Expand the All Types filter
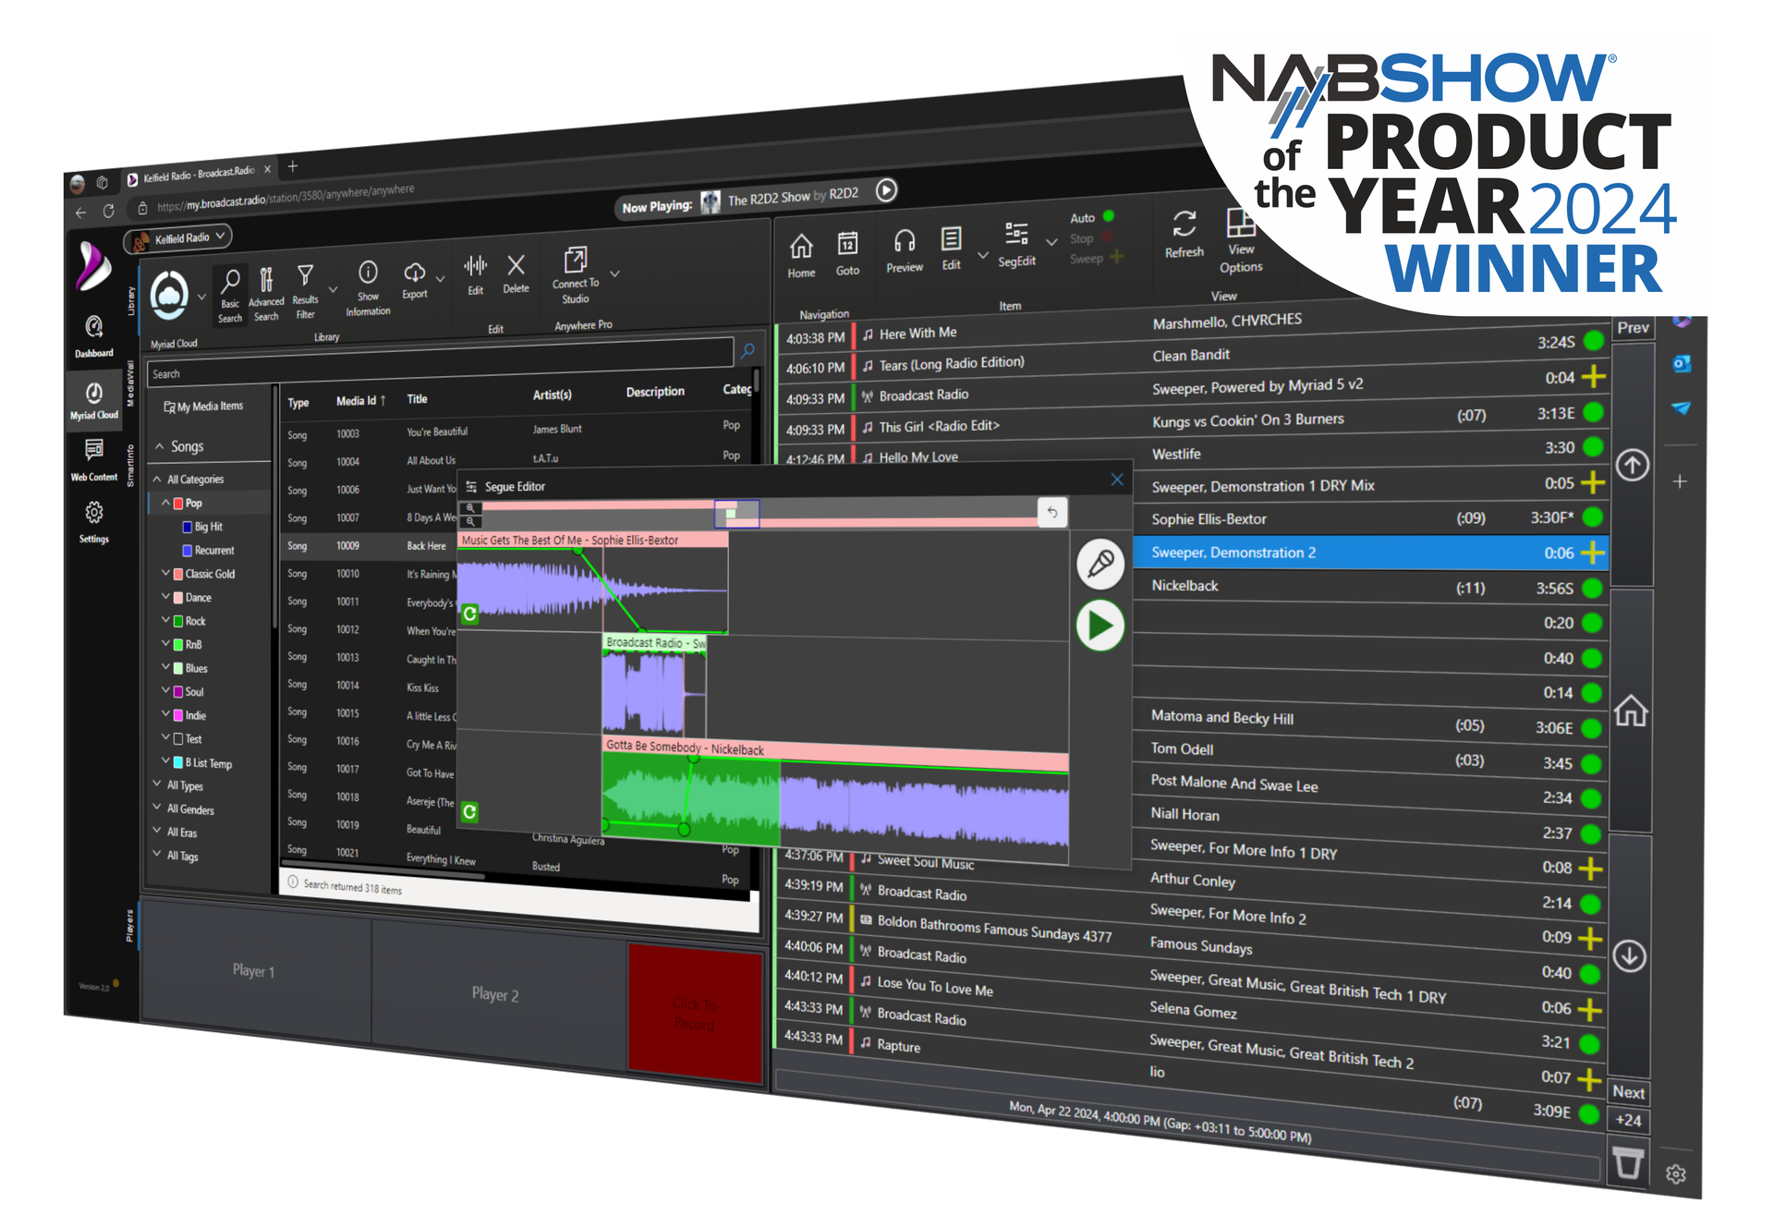Screen dimensions: 1774x1228 [x=157, y=784]
